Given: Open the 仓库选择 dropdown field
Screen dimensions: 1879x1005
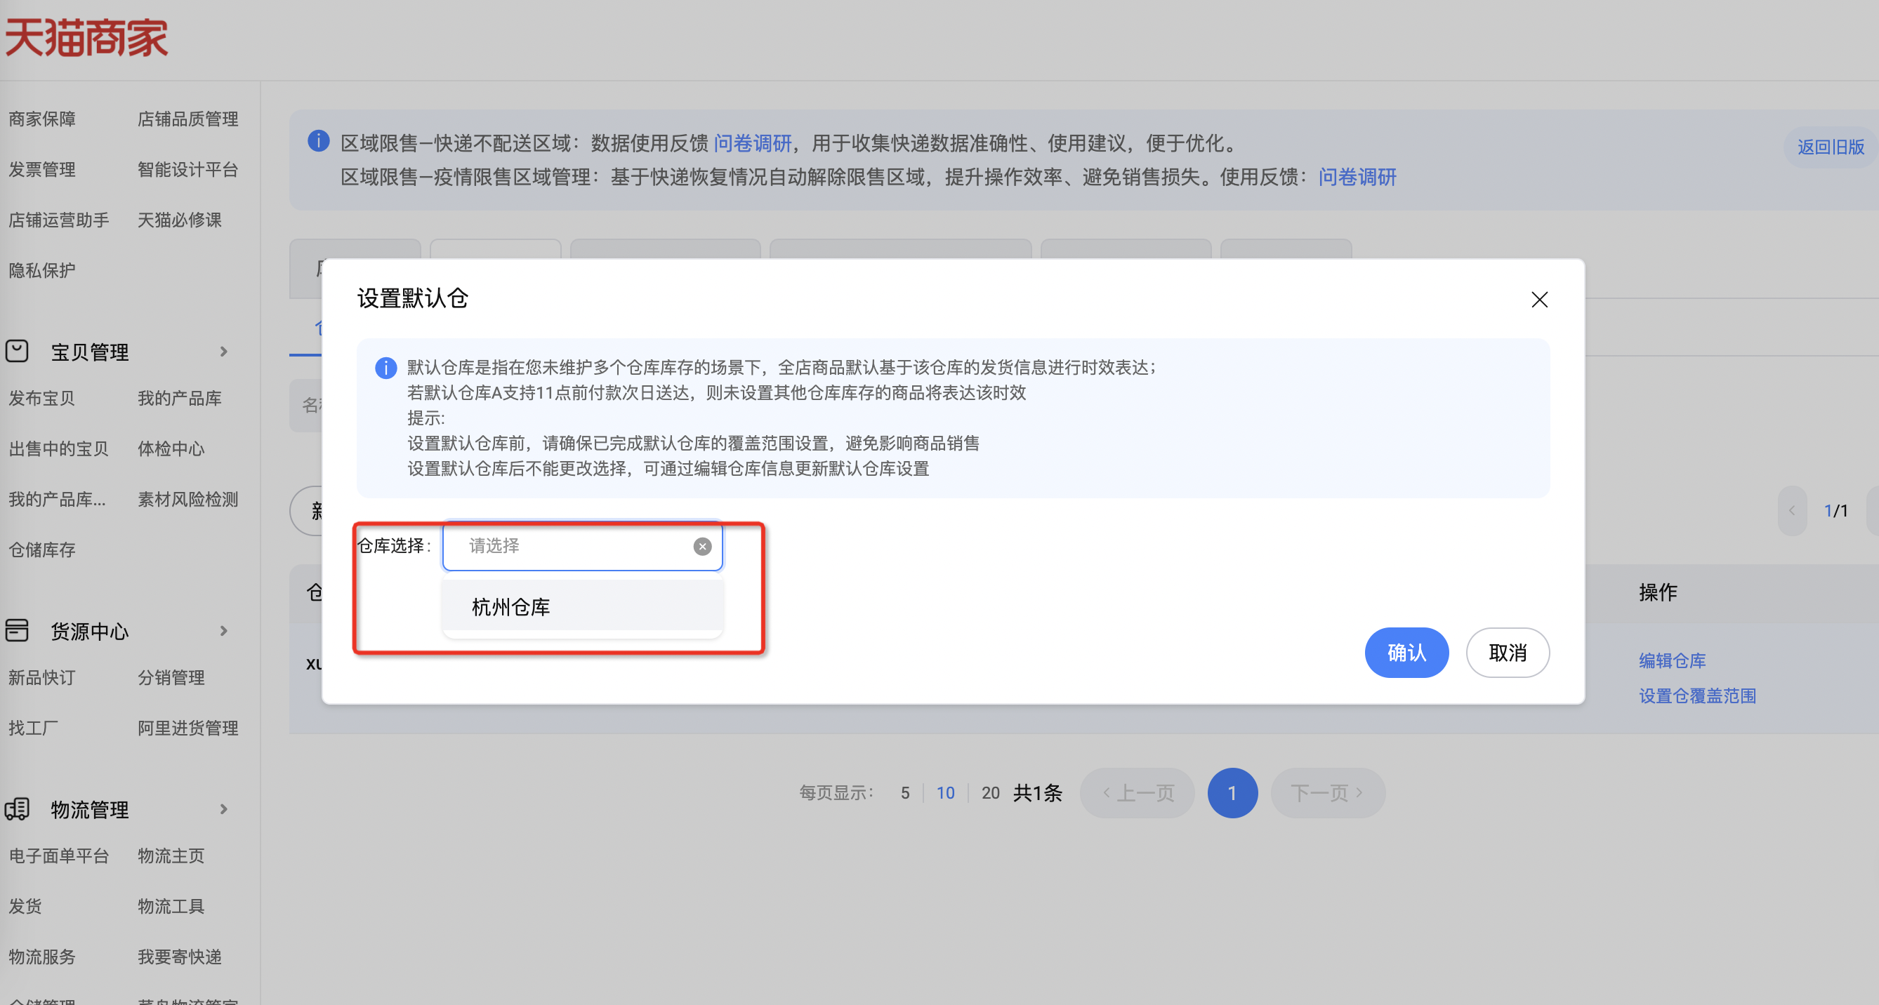Looking at the screenshot, I should (x=582, y=545).
